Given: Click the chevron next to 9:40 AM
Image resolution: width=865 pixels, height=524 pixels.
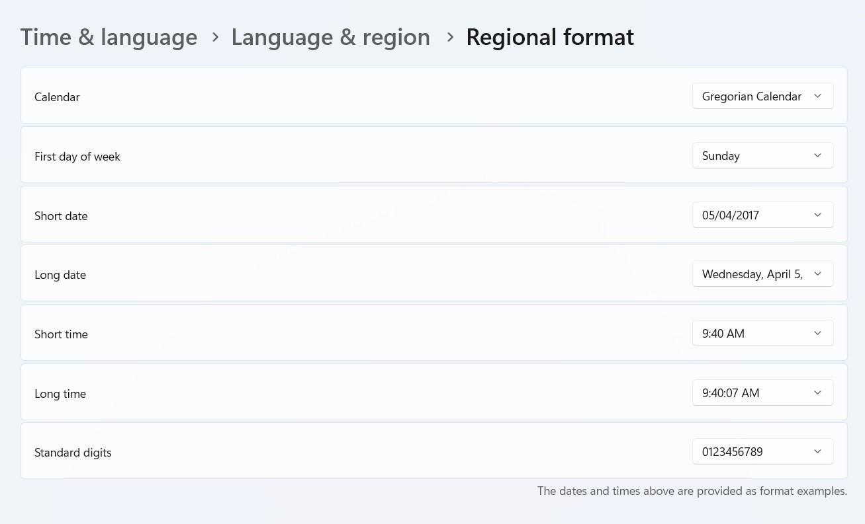Looking at the screenshot, I should pyautogui.click(x=817, y=334).
